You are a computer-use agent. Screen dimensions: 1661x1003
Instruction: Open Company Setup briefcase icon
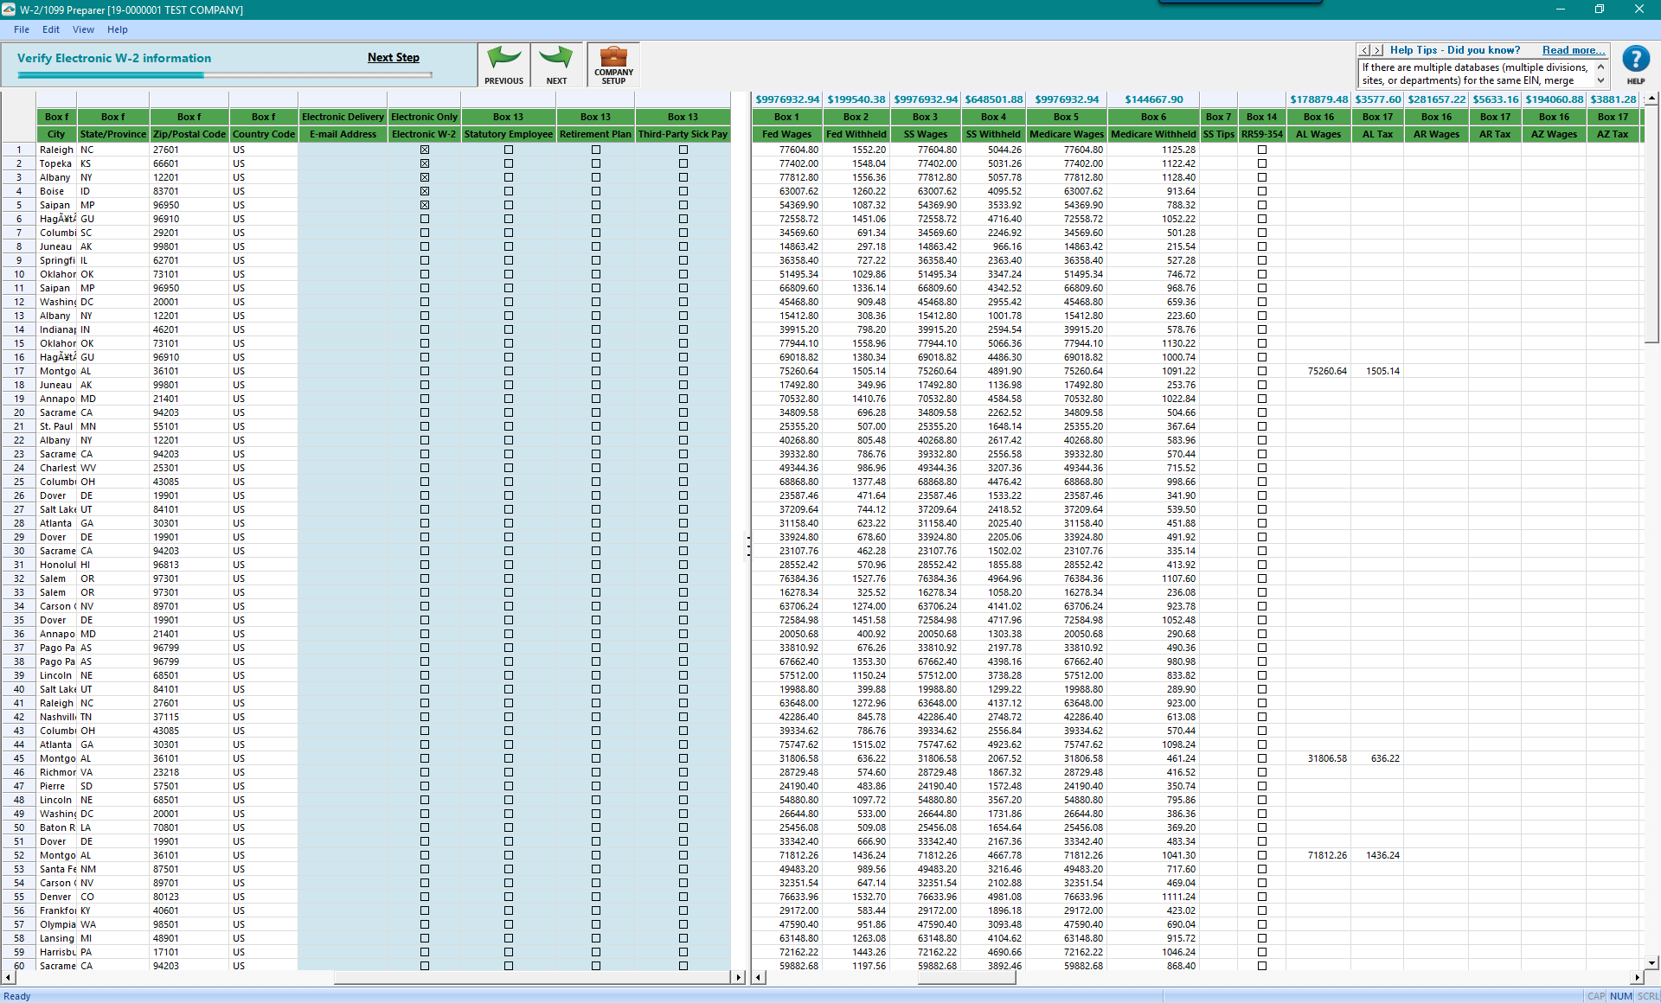pyautogui.click(x=613, y=59)
